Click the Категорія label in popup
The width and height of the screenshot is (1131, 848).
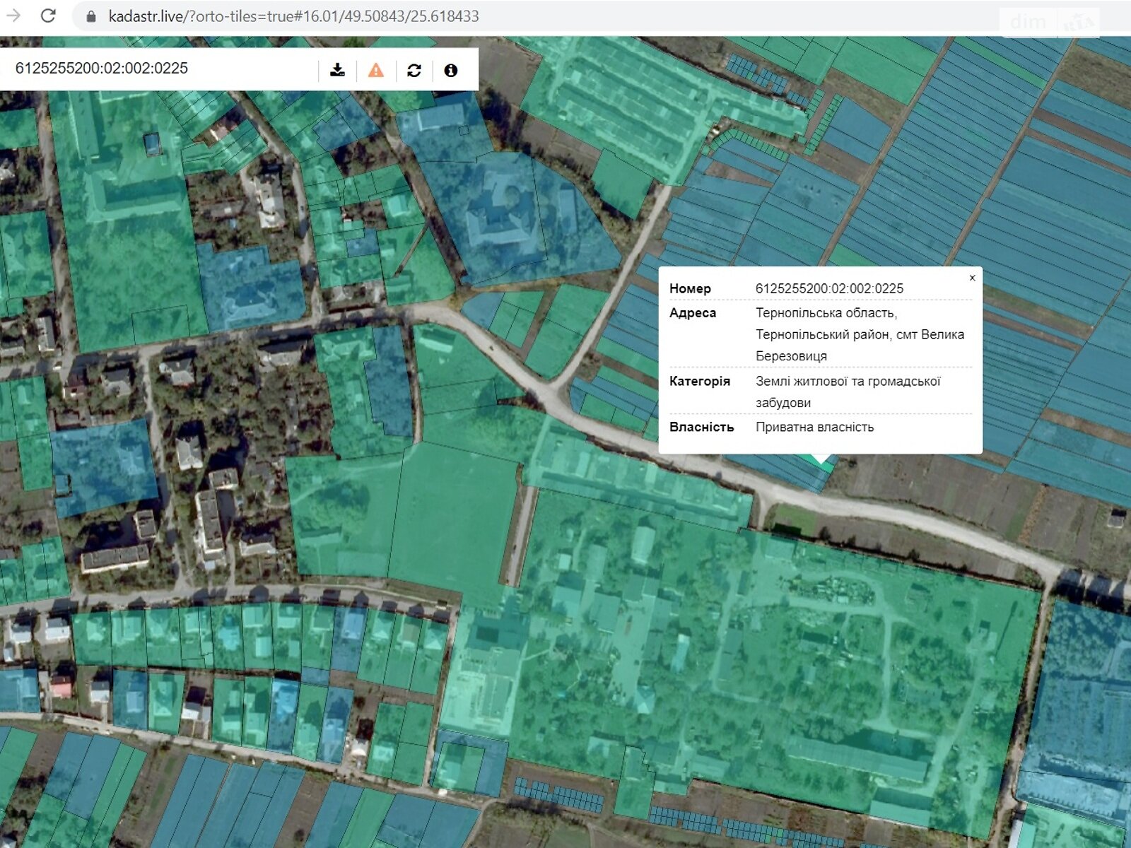[x=700, y=381]
